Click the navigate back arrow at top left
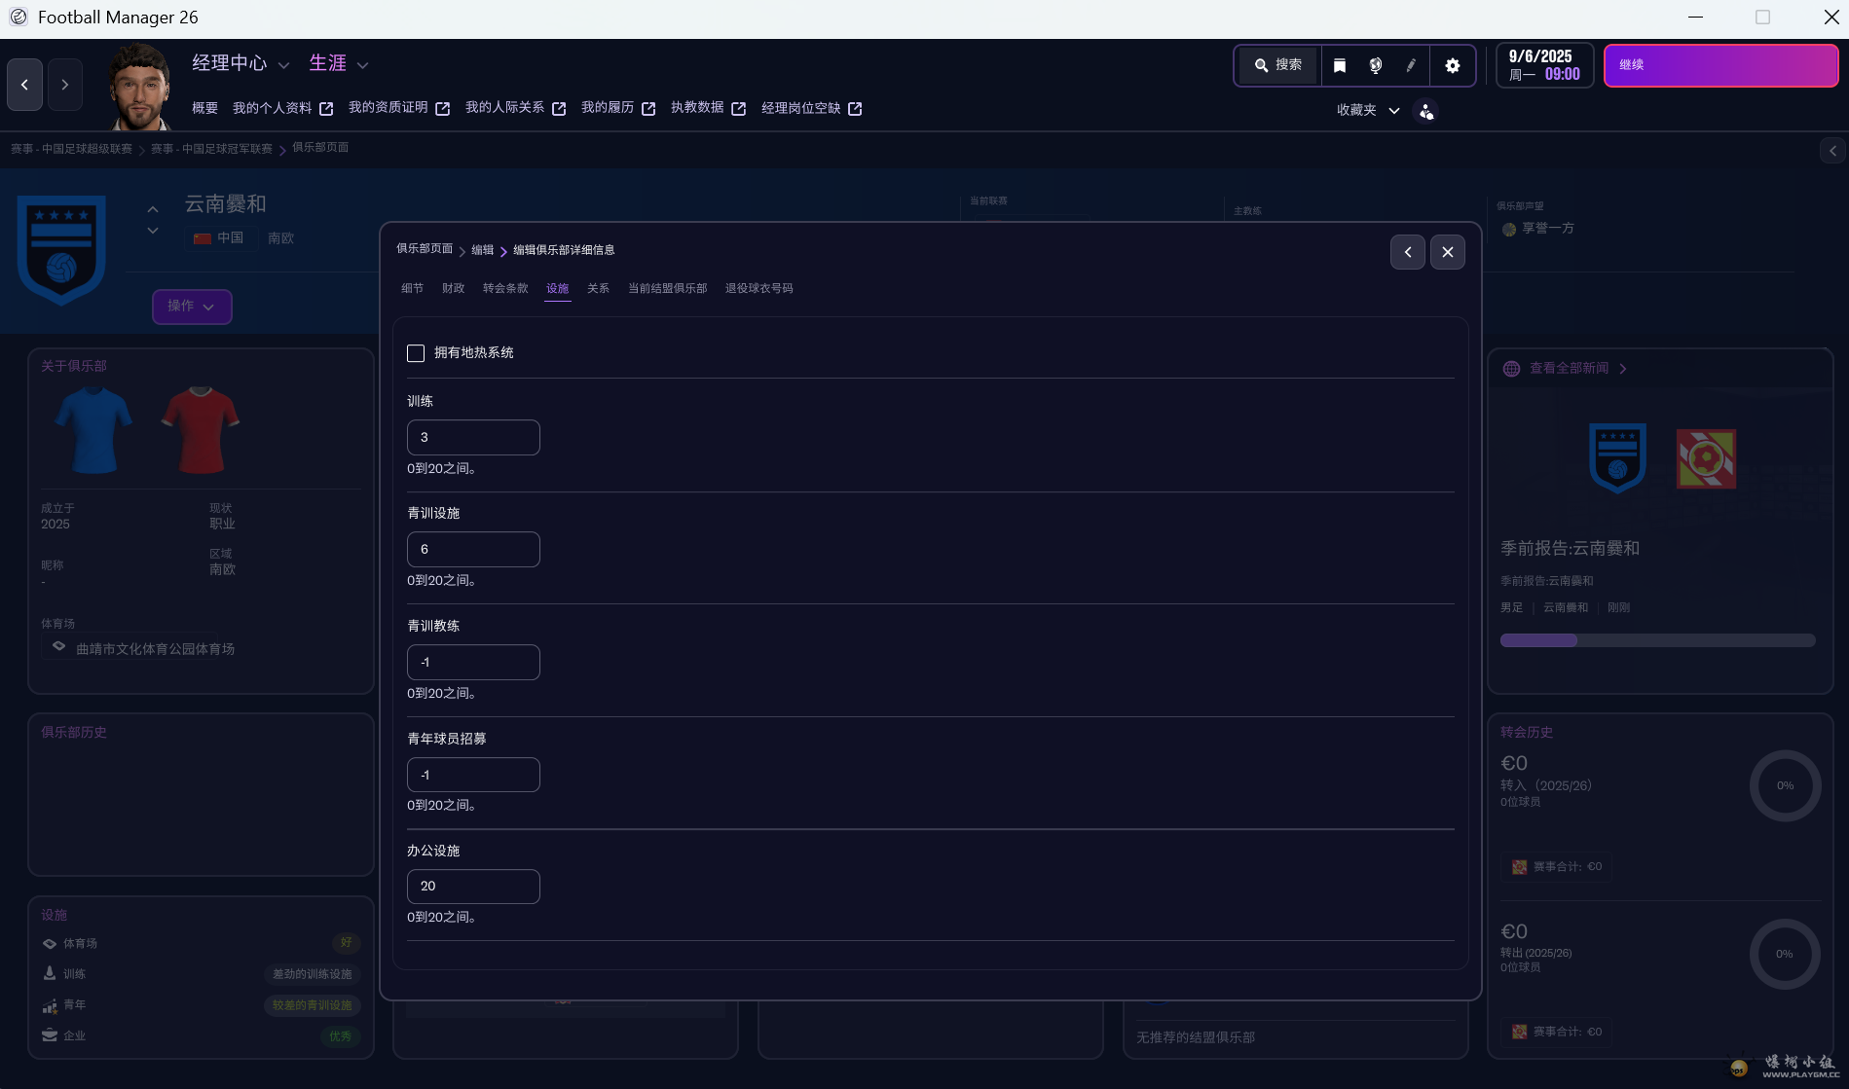 [x=25, y=85]
